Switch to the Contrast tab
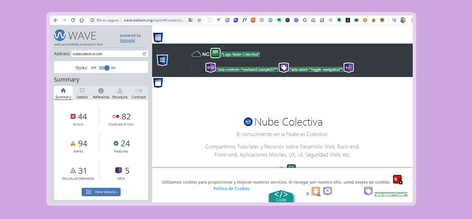Screen dimensions: 472x219 click(139, 93)
